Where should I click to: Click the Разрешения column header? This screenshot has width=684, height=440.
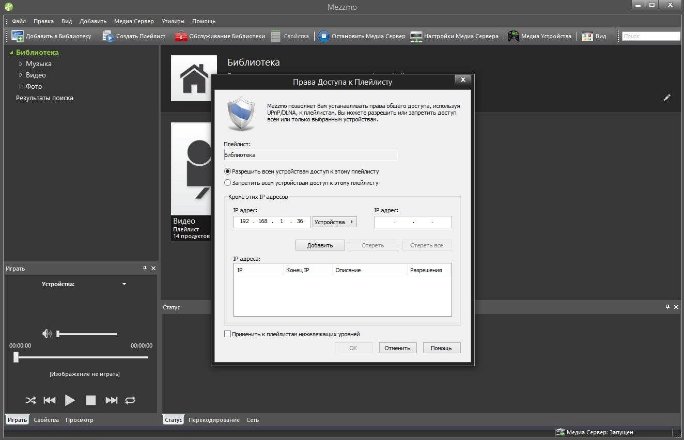tap(429, 270)
